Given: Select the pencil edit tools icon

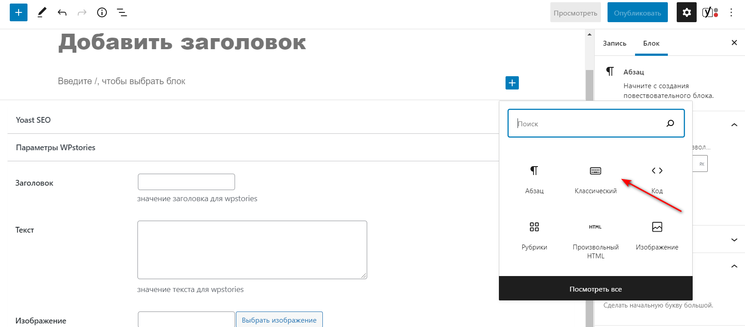Looking at the screenshot, I should [42, 12].
